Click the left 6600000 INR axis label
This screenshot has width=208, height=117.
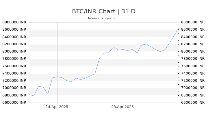[14, 103]
